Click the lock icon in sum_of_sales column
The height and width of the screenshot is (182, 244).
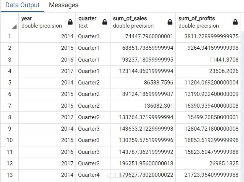coord(170,22)
